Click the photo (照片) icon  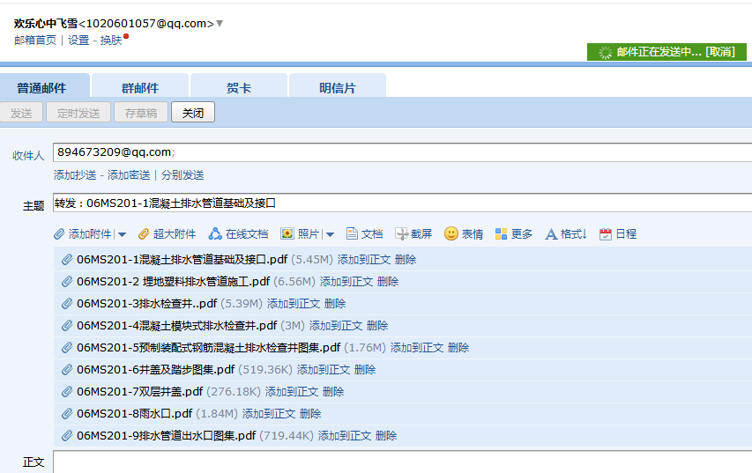pos(287,234)
